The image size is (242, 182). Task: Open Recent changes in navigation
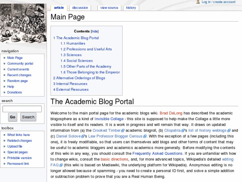19,75
